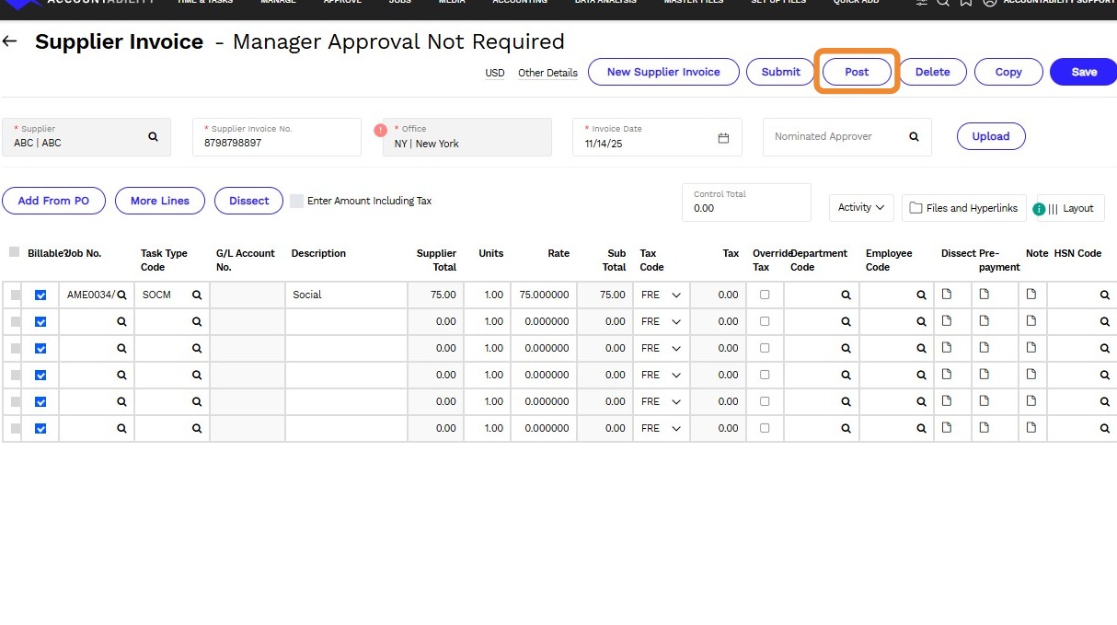Click the Units cell in Social row
The image size is (1117, 625).
[x=487, y=295]
